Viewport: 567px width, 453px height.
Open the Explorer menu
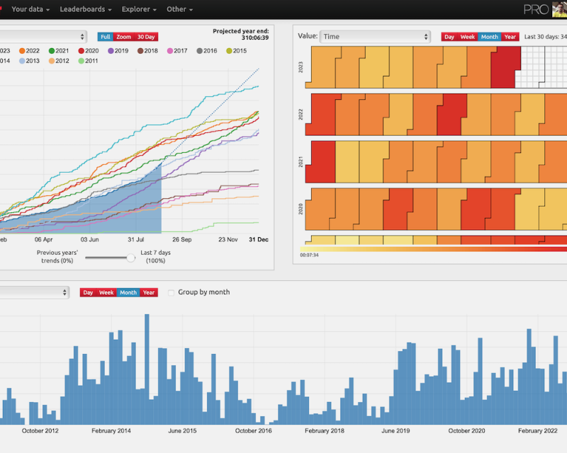(139, 9)
